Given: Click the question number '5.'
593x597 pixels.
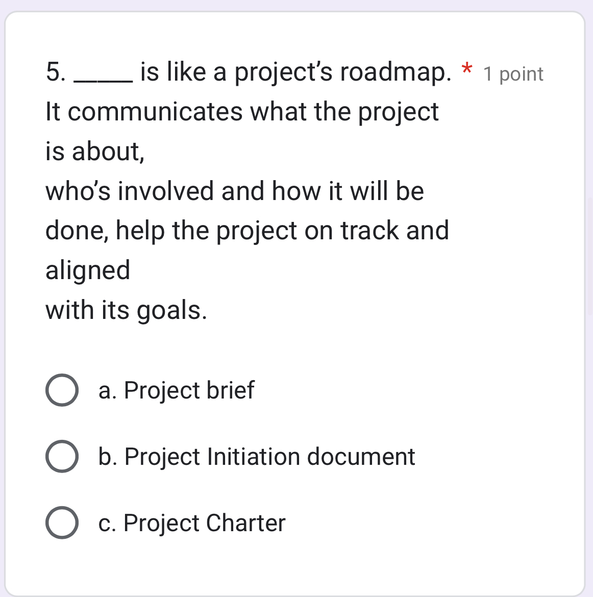Looking at the screenshot, I should point(55,71).
